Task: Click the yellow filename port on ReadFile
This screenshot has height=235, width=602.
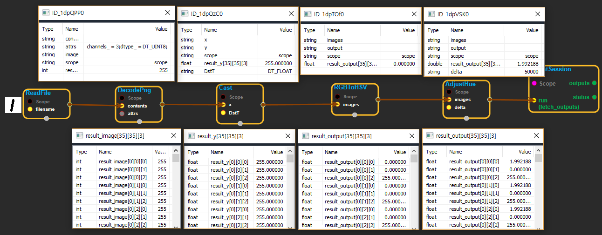Action: [x=30, y=109]
